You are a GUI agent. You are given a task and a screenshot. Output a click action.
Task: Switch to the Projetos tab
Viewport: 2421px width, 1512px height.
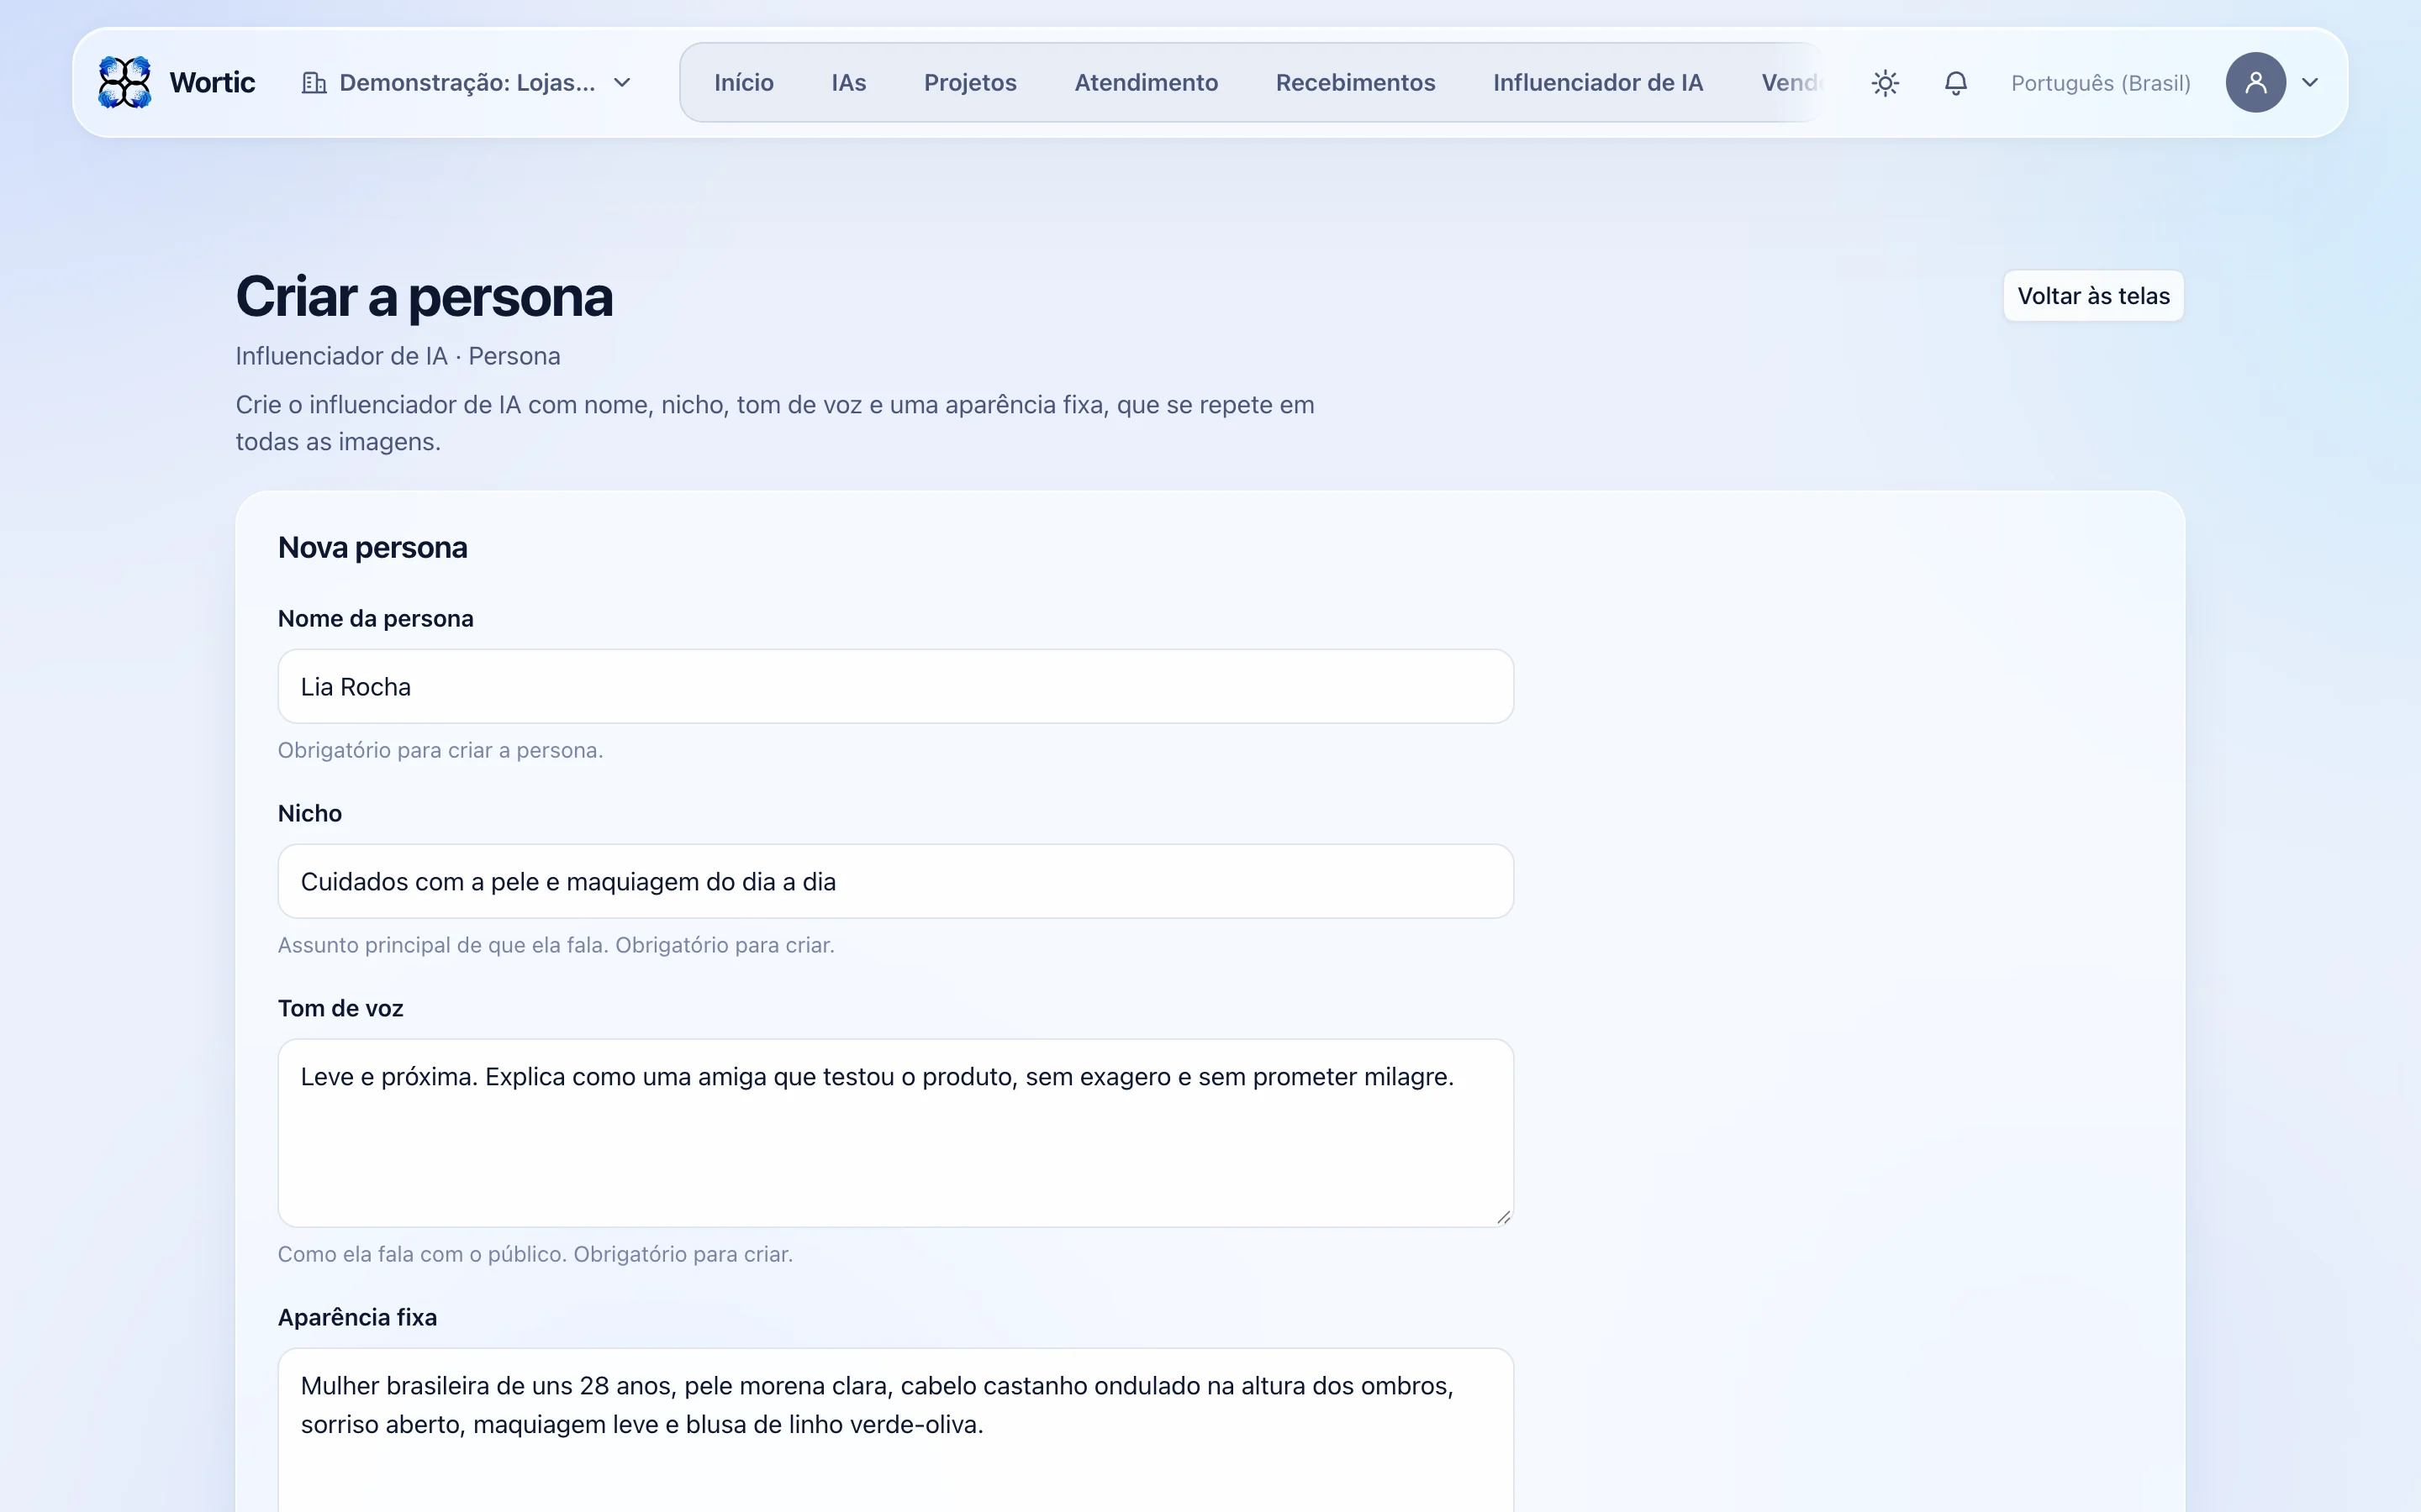[x=969, y=82]
